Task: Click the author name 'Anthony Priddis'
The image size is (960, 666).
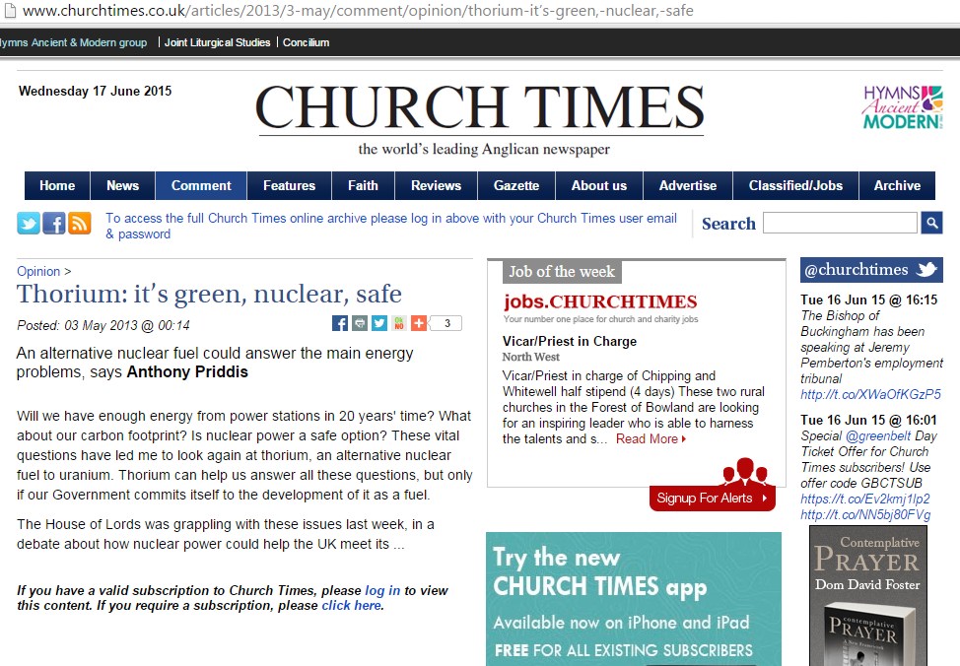Action: pos(187,372)
